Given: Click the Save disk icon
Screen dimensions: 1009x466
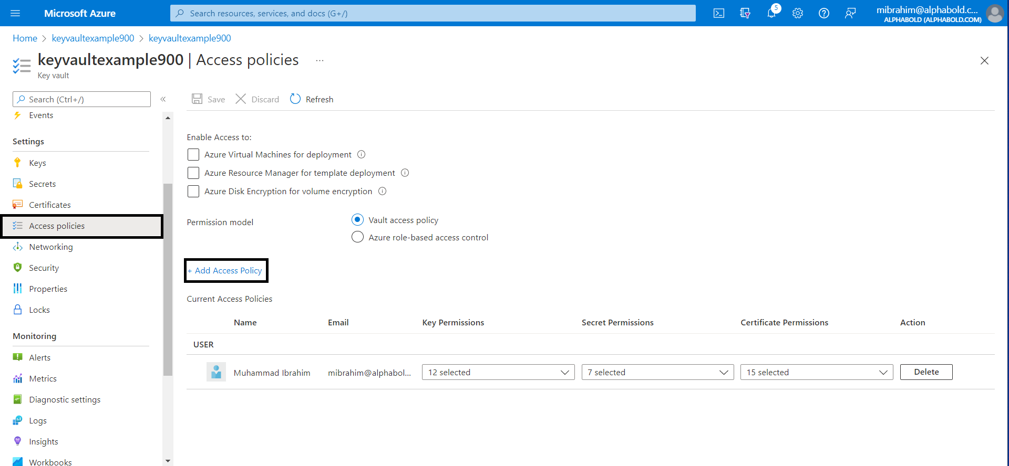Looking at the screenshot, I should pyautogui.click(x=197, y=99).
